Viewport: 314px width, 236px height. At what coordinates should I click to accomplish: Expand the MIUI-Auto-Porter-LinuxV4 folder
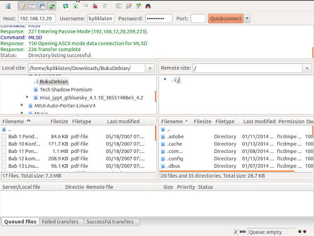click(x=22, y=105)
